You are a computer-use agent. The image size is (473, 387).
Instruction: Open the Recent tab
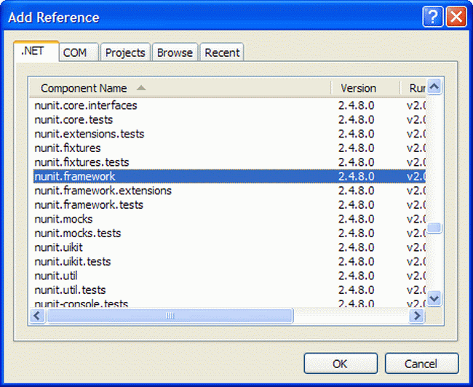click(222, 52)
